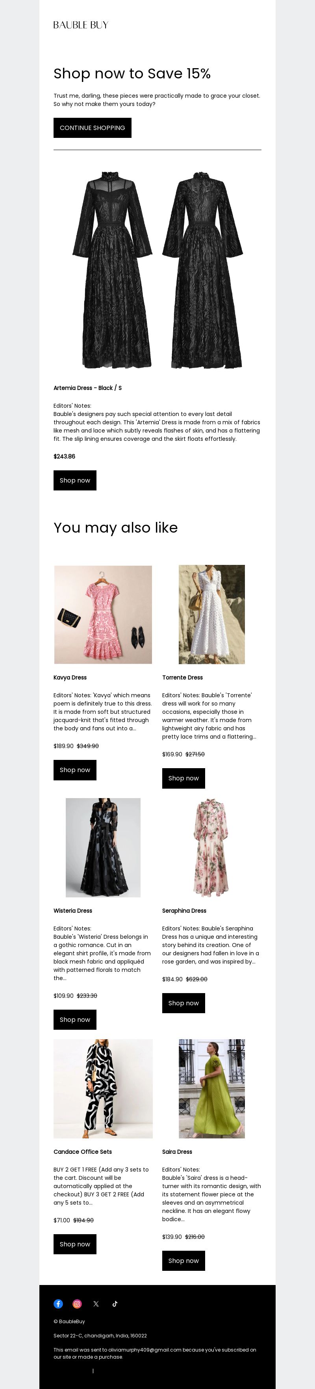Open the Artemia Dress black gown image

click(157, 269)
